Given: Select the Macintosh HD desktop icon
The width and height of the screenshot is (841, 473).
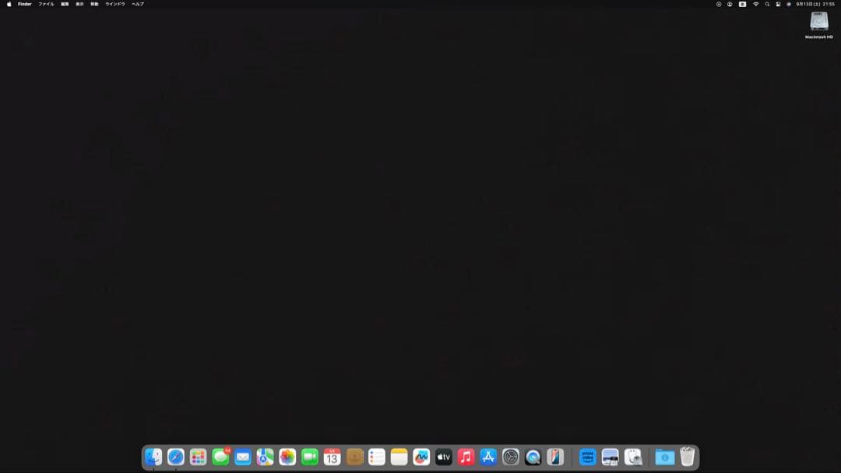Looking at the screenshot, I should tap(819, 23).
